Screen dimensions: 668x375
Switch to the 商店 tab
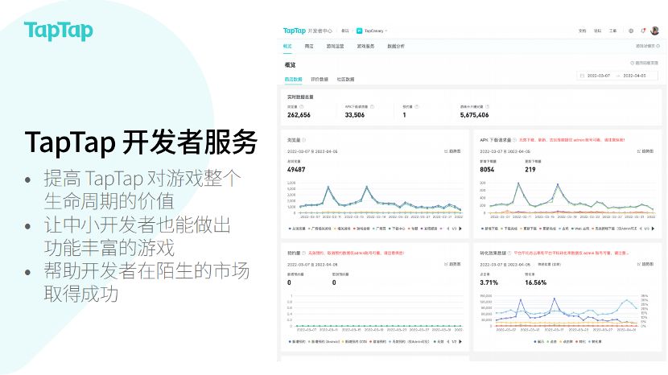pos(309,46)
